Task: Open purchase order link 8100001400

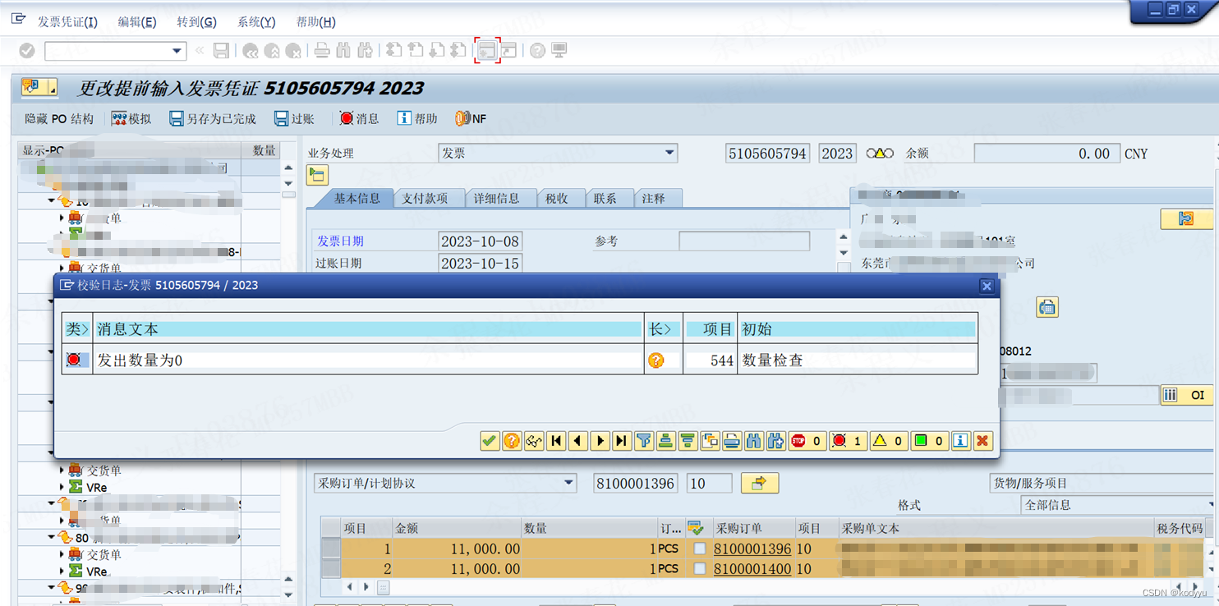Action: [x=752, y=568]
